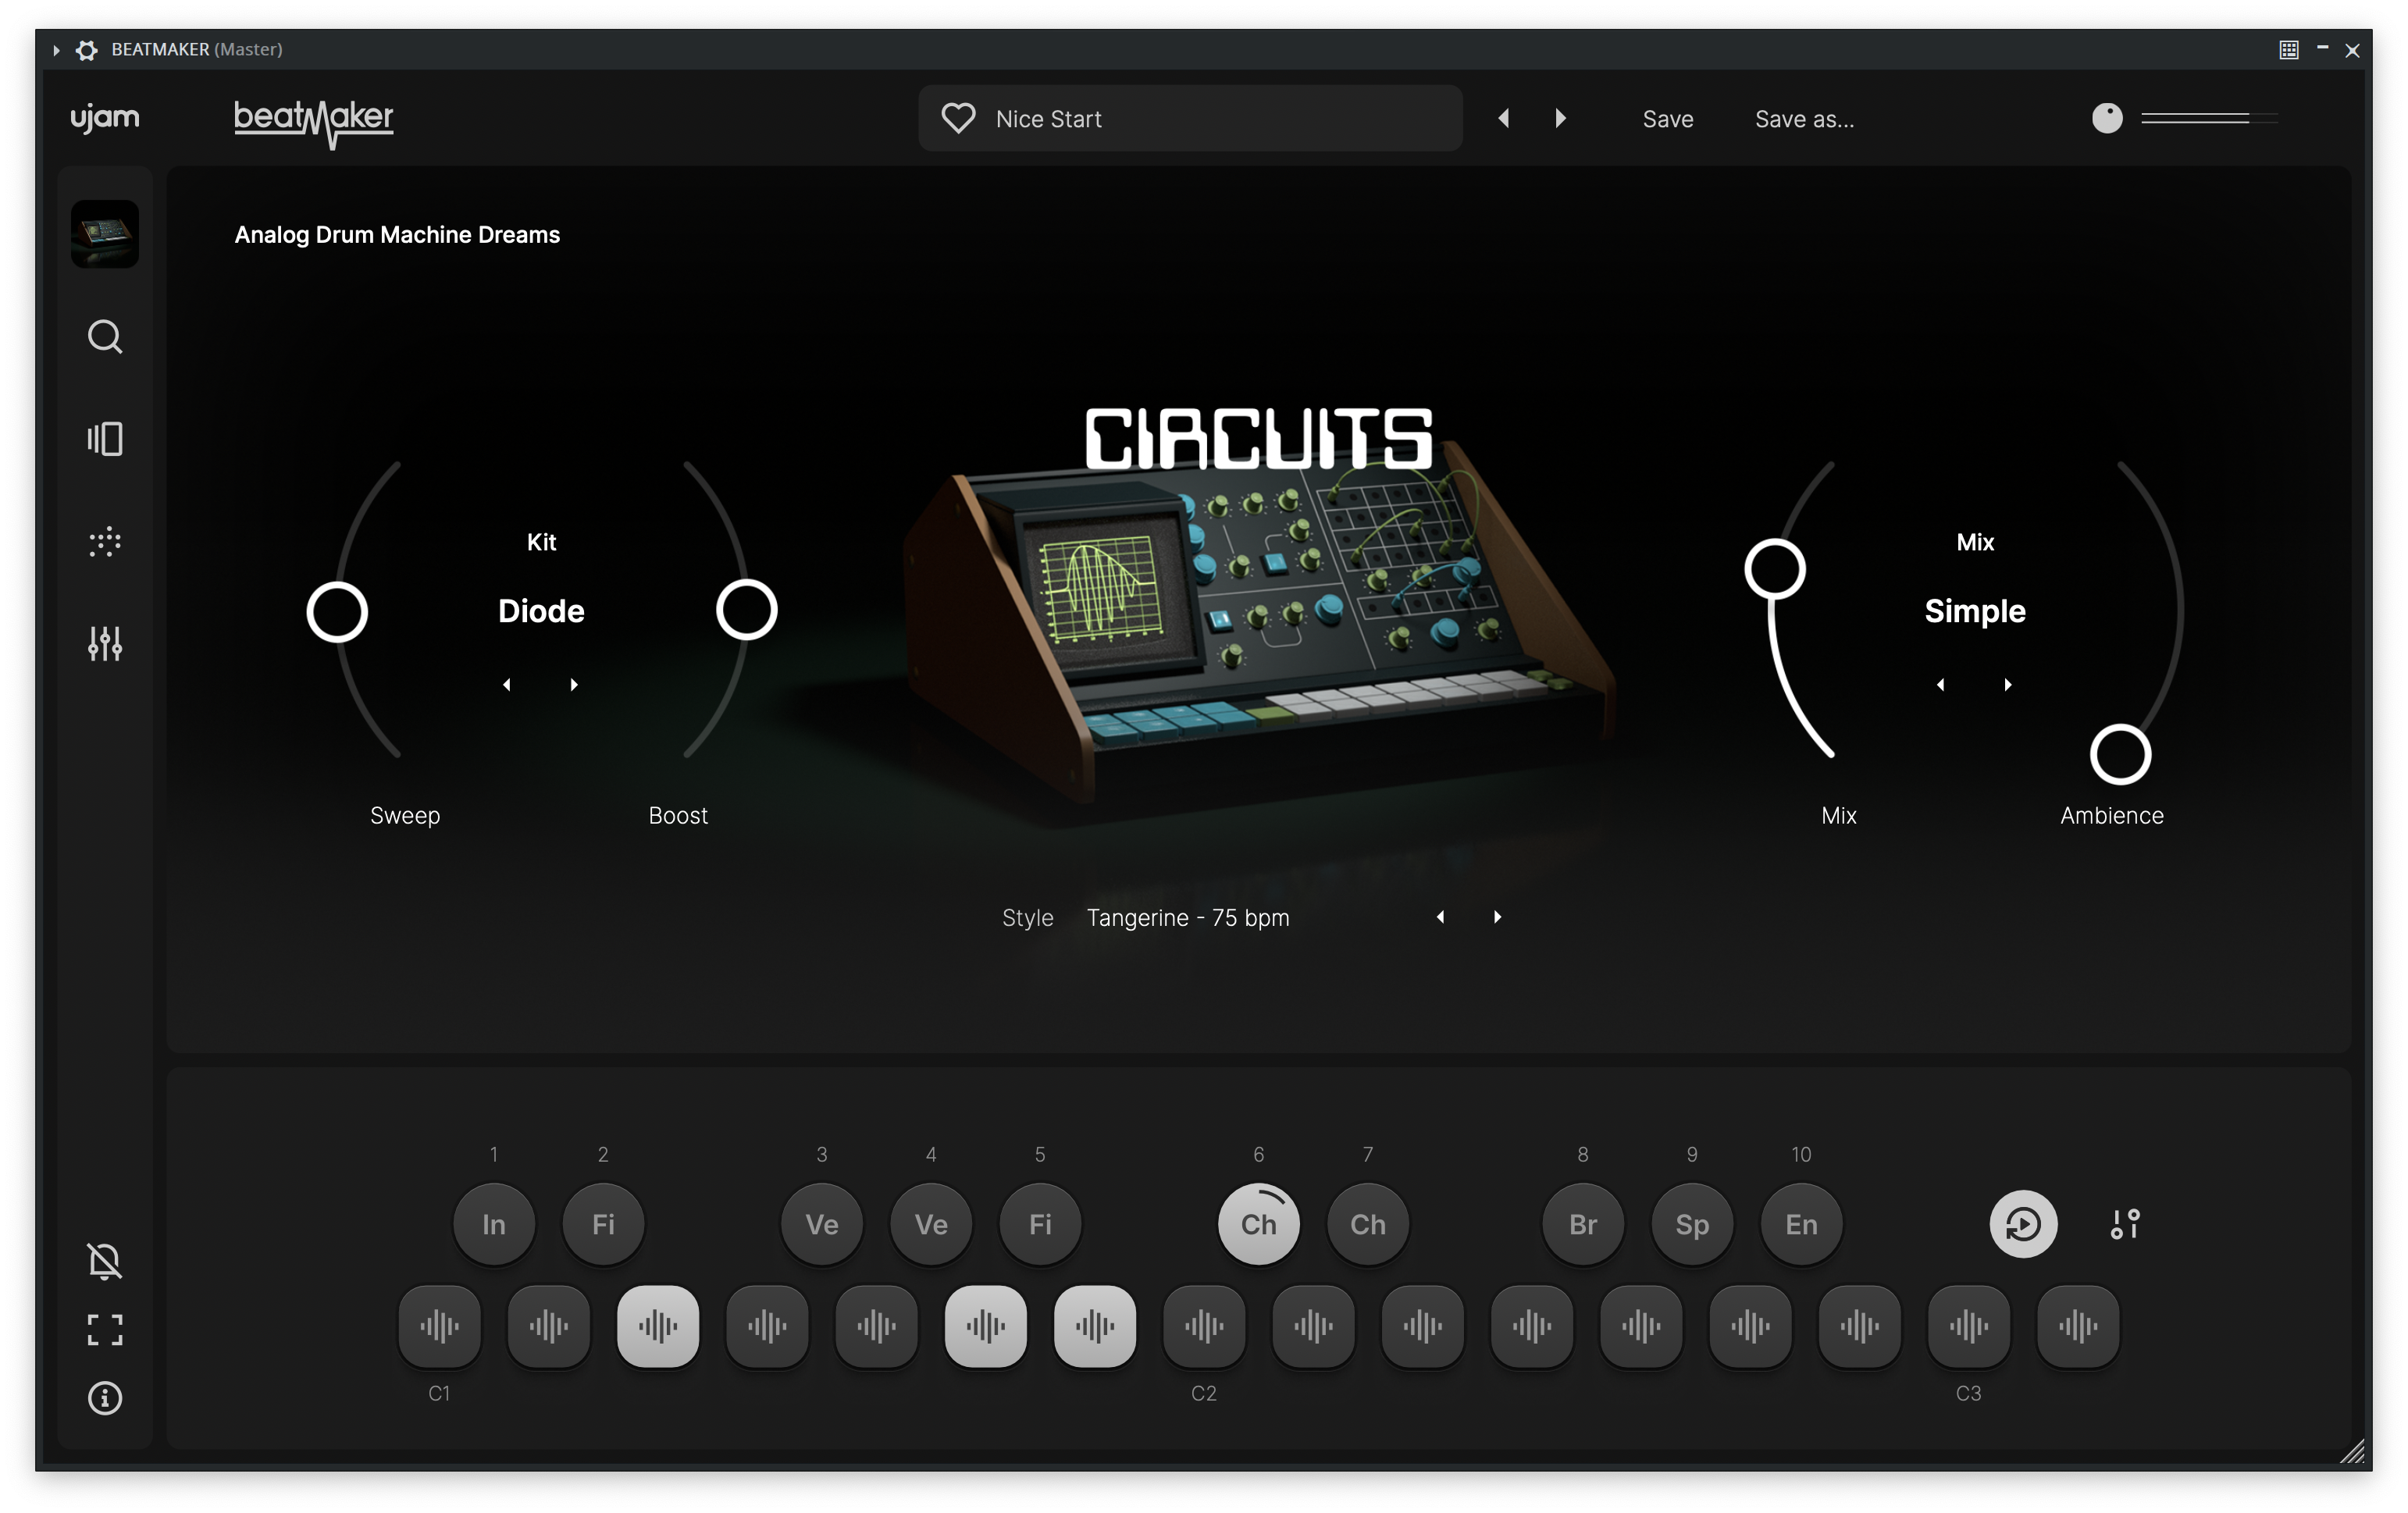Expand the title bar triangle menu
This screenshot has height=1513, width=2408.
56,50
